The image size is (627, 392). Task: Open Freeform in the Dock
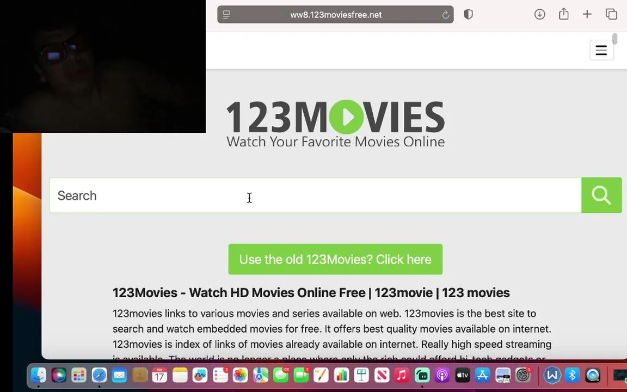point(200,375)
